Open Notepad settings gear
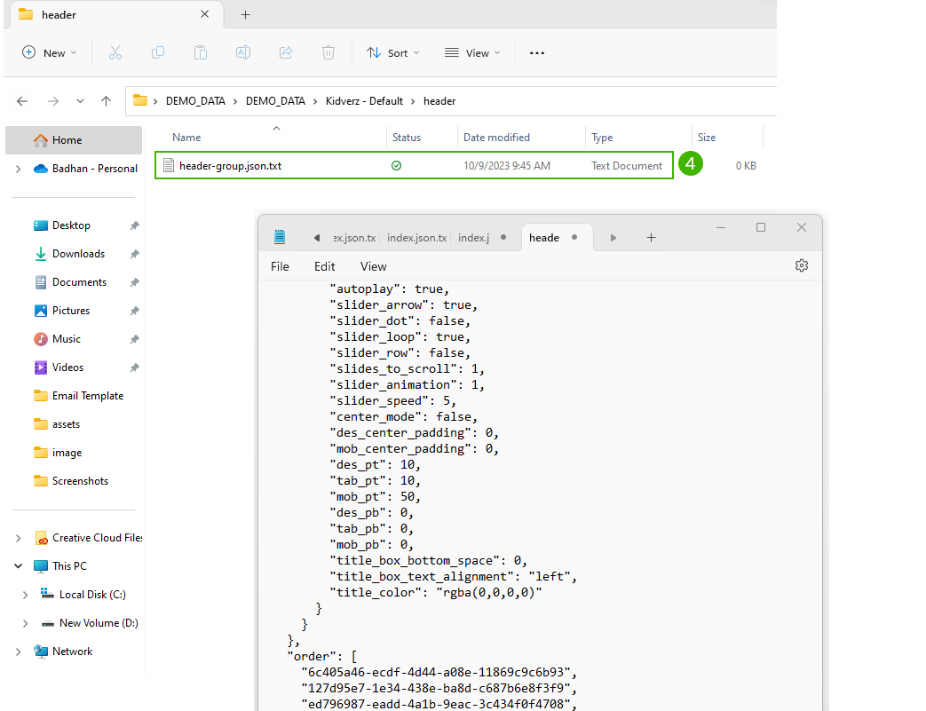926x711 pixels. [802, 265]
